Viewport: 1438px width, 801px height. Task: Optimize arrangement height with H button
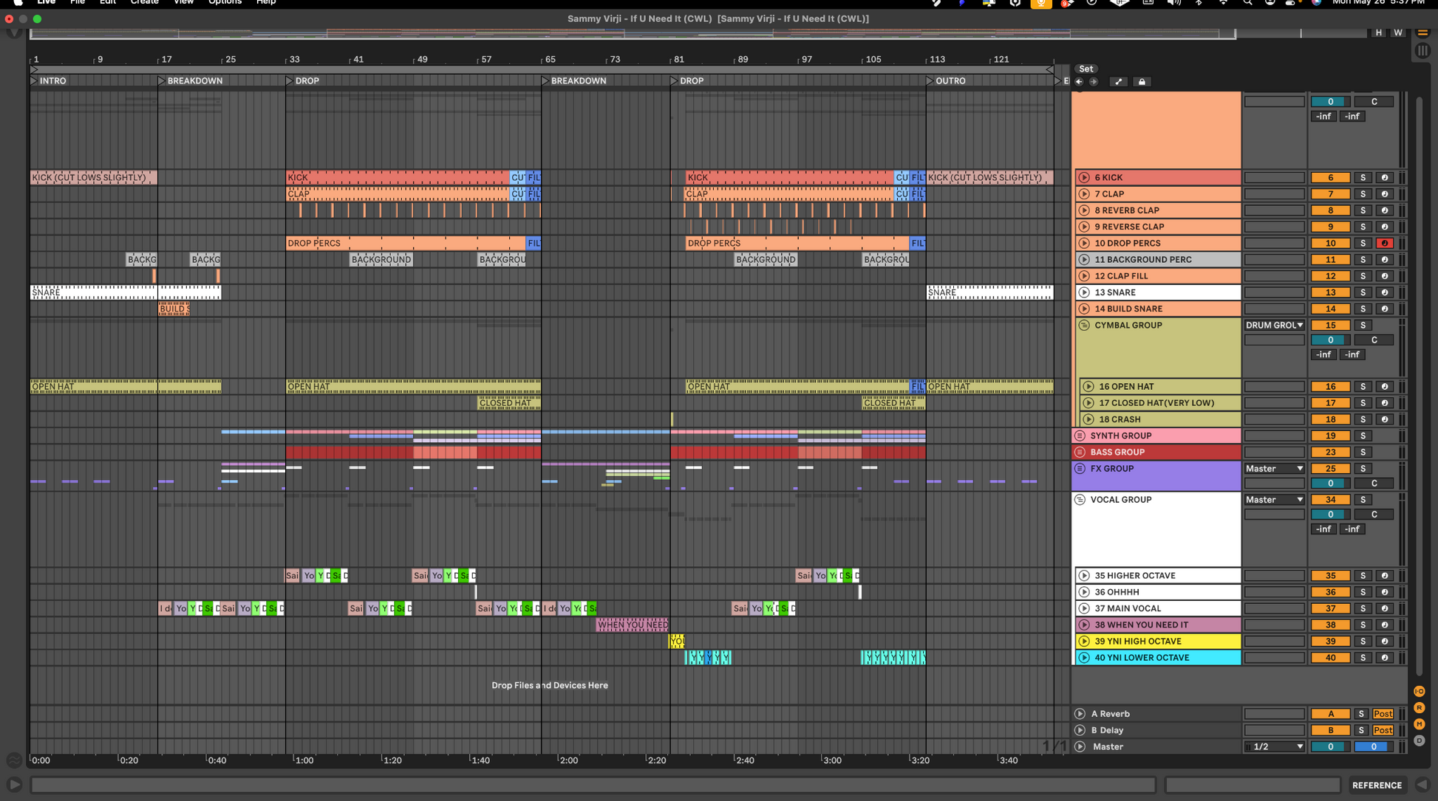click(1378, 32)
